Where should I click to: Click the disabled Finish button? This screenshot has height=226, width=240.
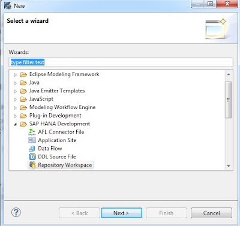tap(166, 213)
